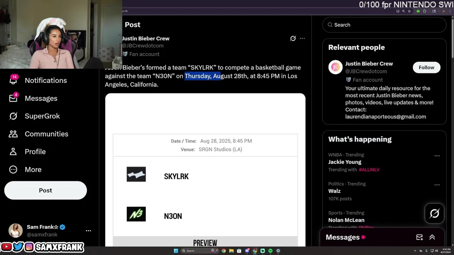Viewport: 454px width, 255px height.
Task: Open Sam Frank account options (three dots)
Action: [88, 231]
